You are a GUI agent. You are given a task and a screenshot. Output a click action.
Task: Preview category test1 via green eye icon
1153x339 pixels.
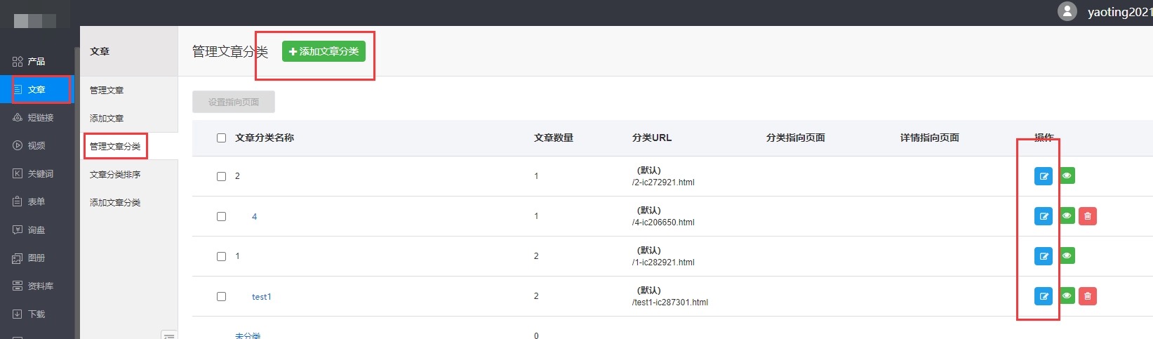tap(1067, 296)
